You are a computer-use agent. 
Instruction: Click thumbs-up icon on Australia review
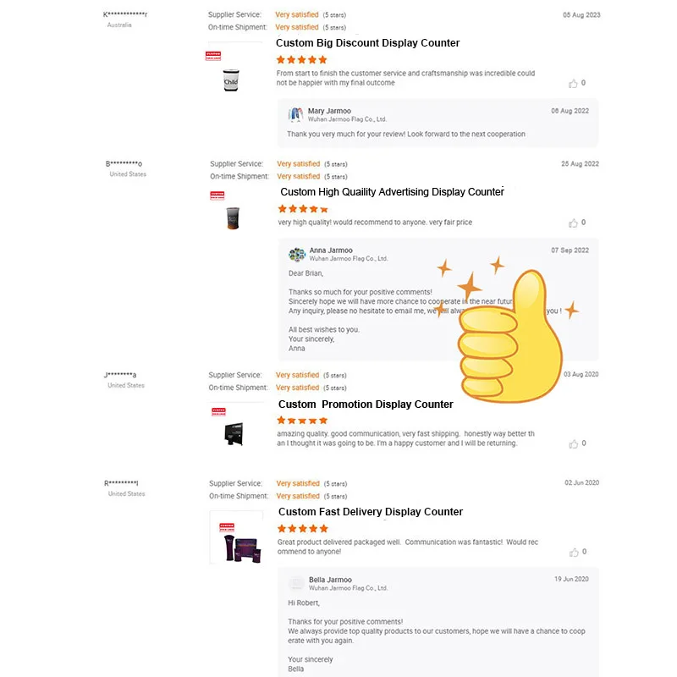click(573, 83)
